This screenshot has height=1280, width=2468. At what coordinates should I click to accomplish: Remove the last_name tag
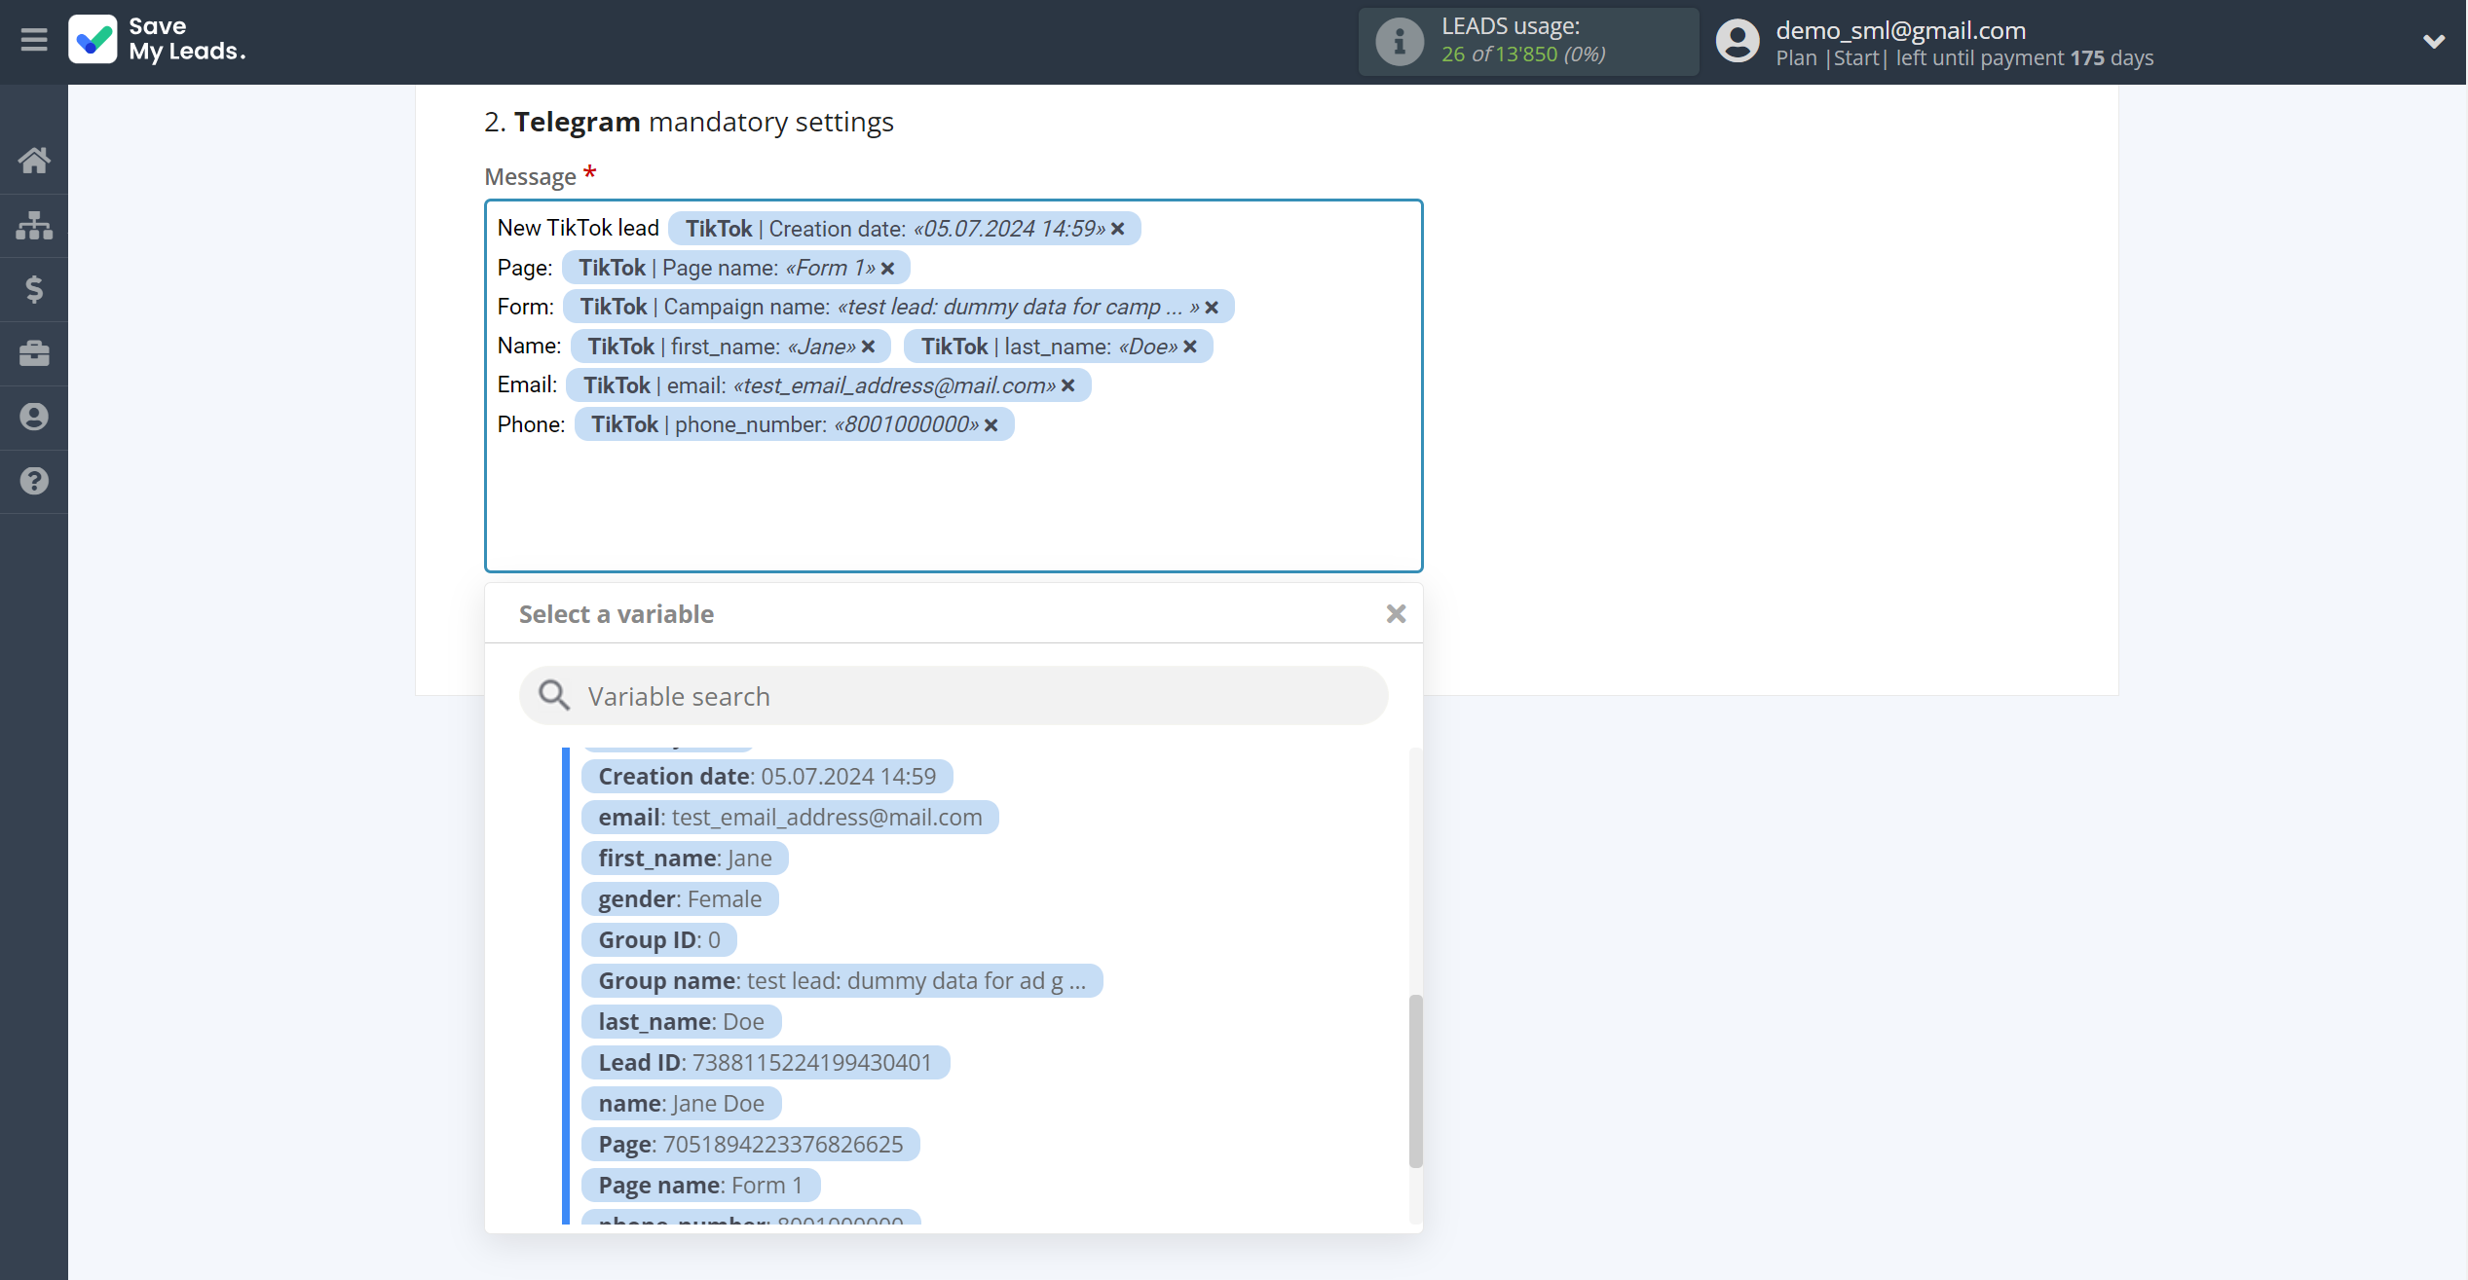[1190, 347]
